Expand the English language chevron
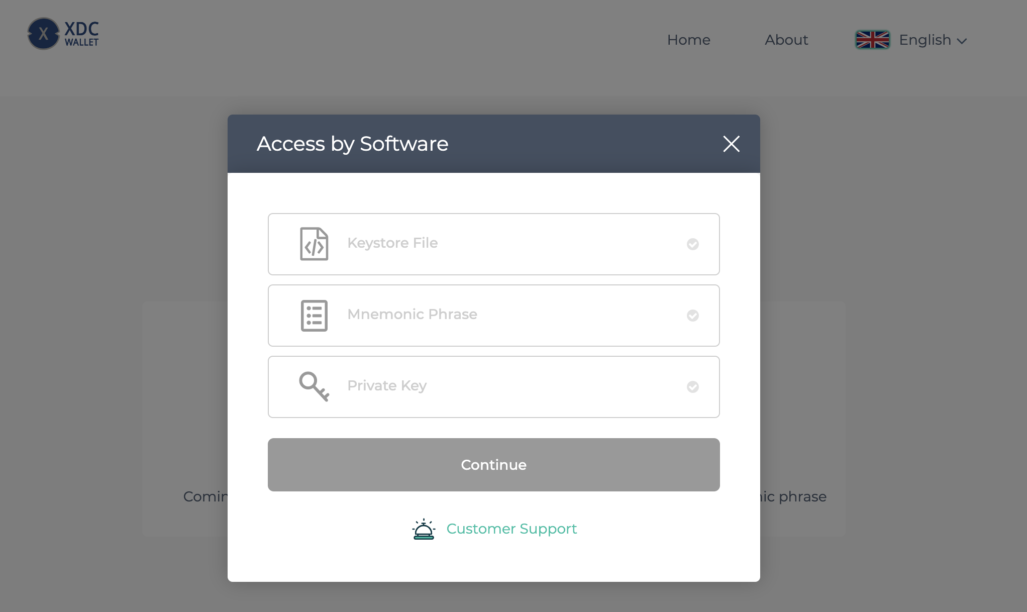Screen dimensions: 1027x612 962,41
